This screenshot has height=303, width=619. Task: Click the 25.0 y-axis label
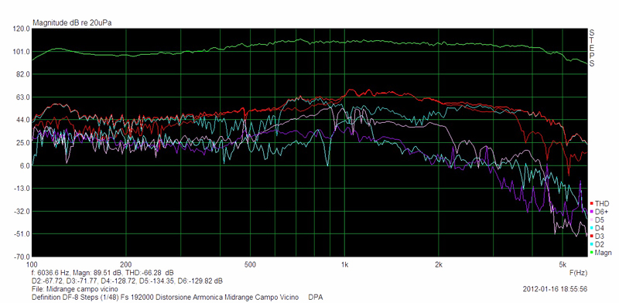pos(23,143)
